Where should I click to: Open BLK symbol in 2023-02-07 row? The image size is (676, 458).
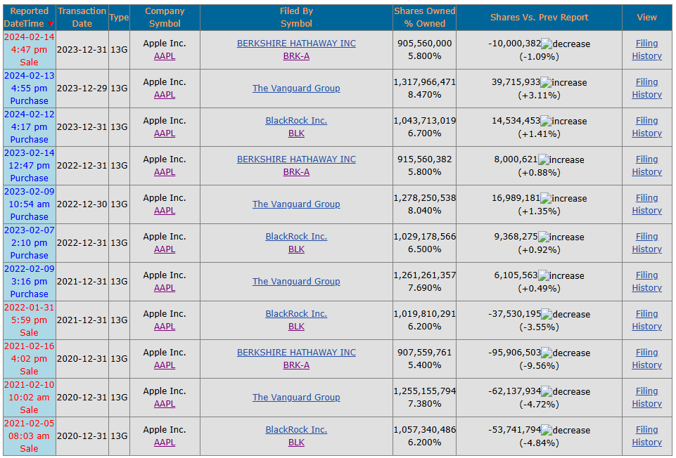pyautogui.click(x=296, y=249)
